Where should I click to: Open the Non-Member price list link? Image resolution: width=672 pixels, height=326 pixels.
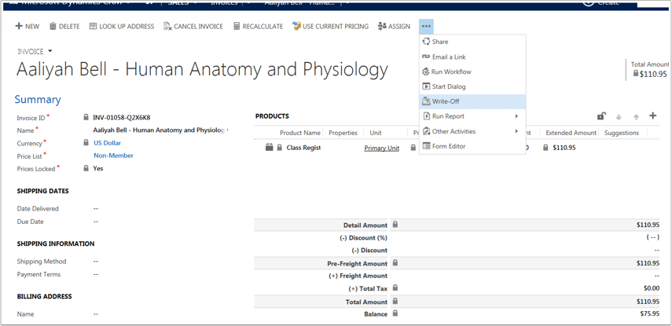tap(113, 156)
